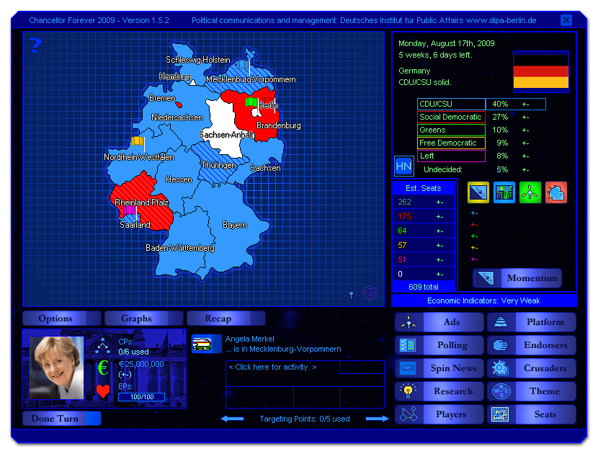
Task: Open the orange weather map icon
Action: 555,192
